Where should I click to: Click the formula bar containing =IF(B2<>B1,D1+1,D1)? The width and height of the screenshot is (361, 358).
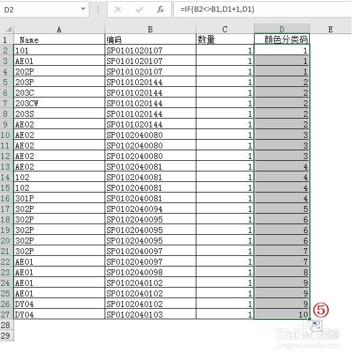tap(262, 9)
